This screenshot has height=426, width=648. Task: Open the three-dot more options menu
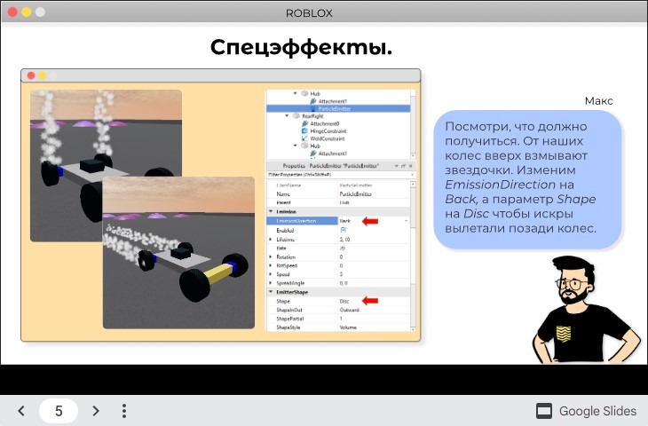pyautogui.click(x=124, y=411)
